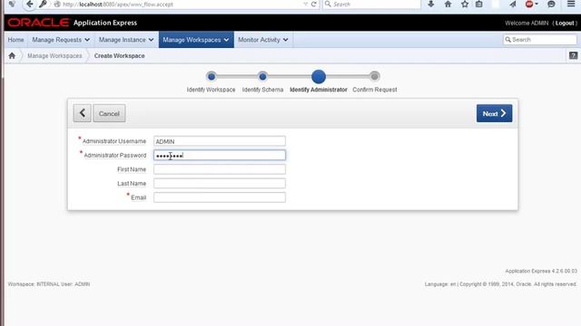Click the Cancel button
581x326 pixels.
109,113
